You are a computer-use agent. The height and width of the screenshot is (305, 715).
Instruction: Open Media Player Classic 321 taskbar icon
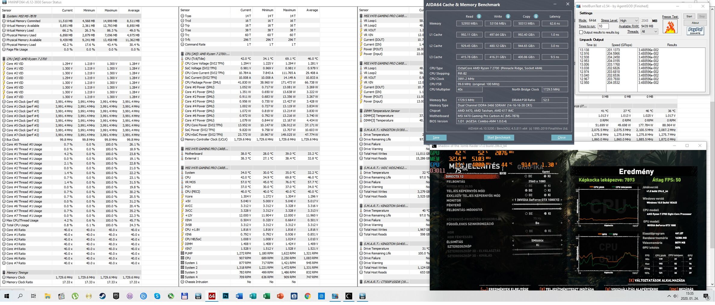pyautogui.click(x=61, y=296)
